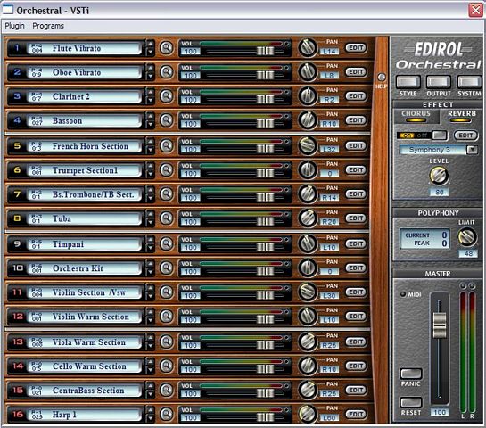Viewport: 486px width, 428px height.
Task: Click the Harp 1 volume slider handle
Action: pos(266,417)
